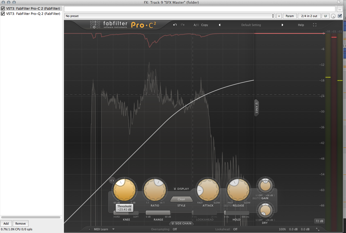Click the plus button next to preset box
The width and height of the screenshot is (346, 233).
click(x=279, y=16)
